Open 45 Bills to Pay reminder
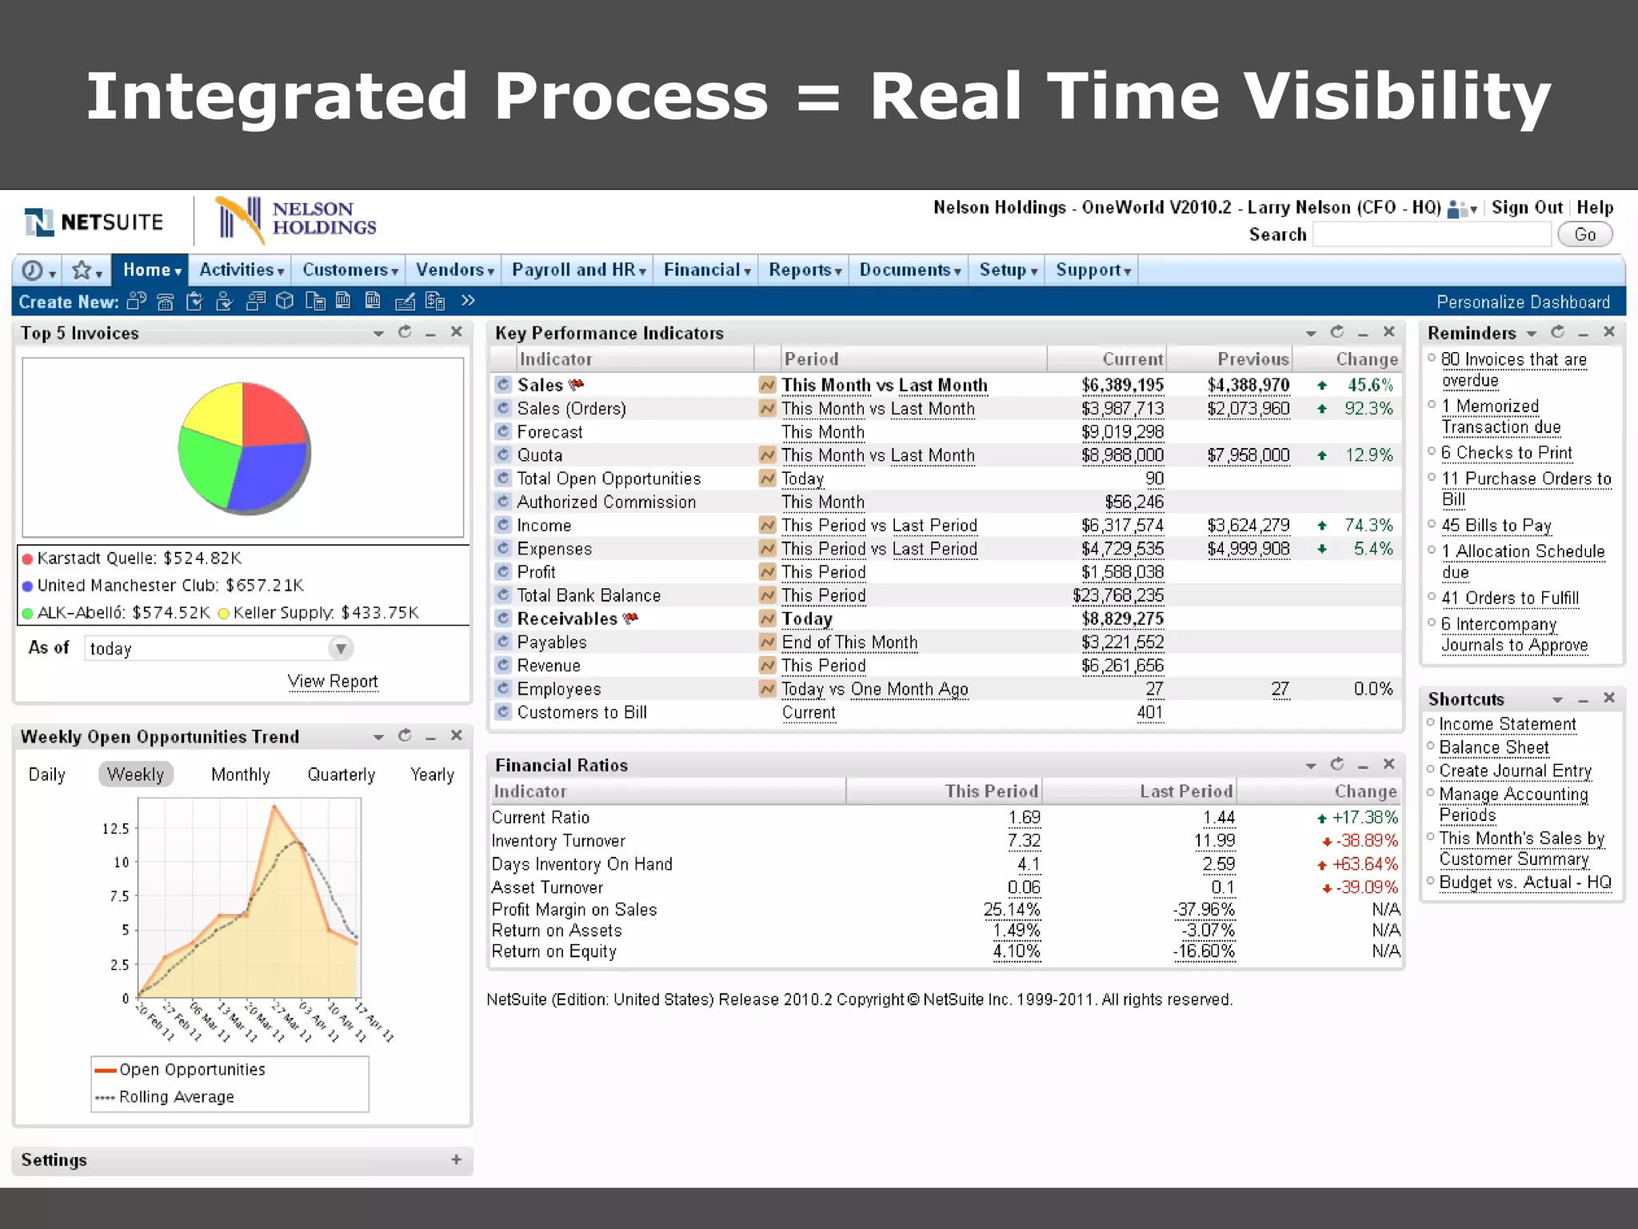The height and width of the screenshot is (1229, 1638). (1496, 525)
